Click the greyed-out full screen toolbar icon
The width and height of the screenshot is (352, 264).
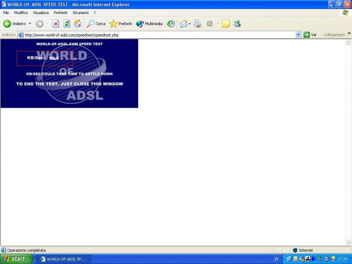tap(210, 24)
